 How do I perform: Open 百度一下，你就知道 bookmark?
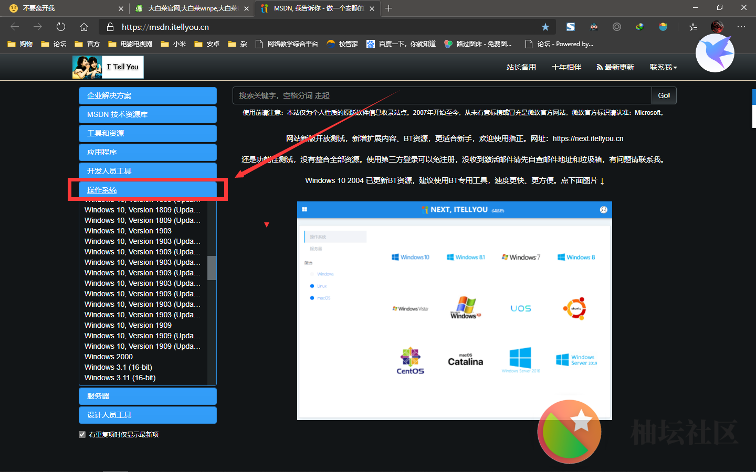pyautogui.click(x=401, y=44)
